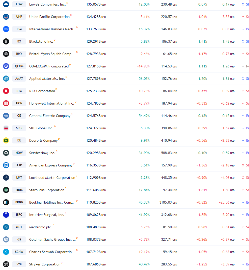Click the Lowe's company logo icon
This screenshot has height=270, width=249.
point(6,4)
